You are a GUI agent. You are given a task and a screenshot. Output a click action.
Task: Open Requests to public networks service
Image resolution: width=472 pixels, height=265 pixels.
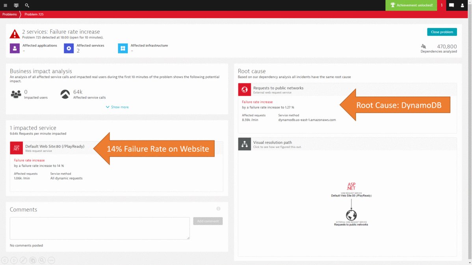point(278,88)
